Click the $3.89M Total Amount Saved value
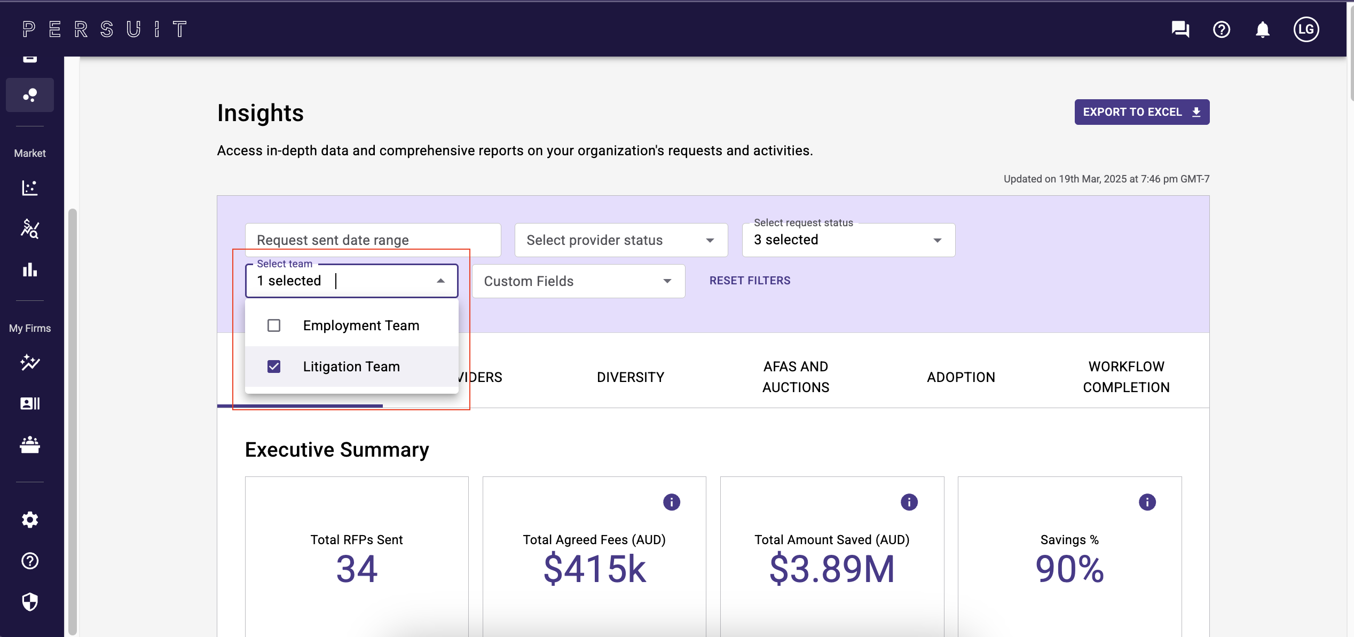Screen dimensions: 1354x637 coord(832,569)
